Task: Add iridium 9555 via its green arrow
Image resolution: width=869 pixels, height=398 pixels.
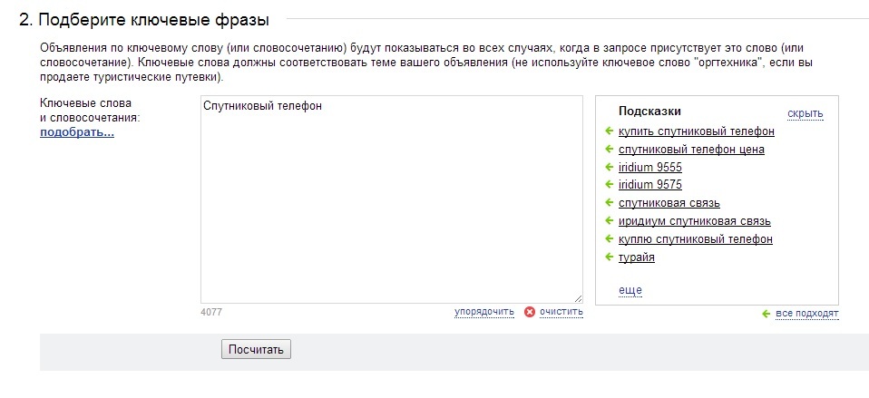Action: pyautogui.click(x=609, y=167)
